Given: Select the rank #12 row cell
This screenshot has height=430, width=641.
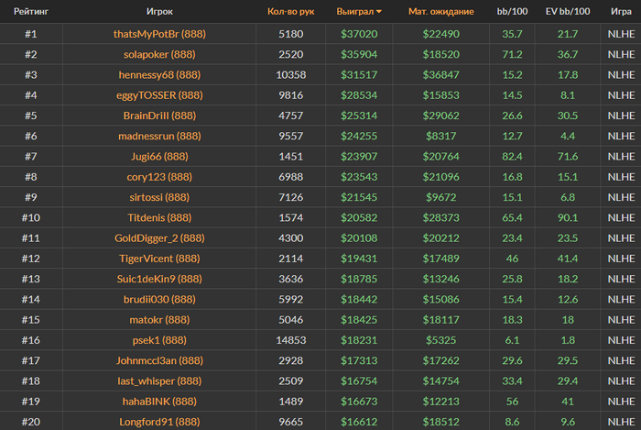Looking at the screenshot, I should (x=31, y=259).
